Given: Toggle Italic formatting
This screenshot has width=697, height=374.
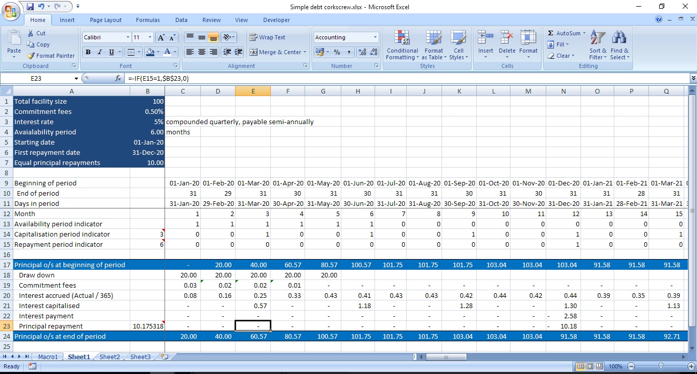Looking at the screenshot, I should [x=99, y=52].
